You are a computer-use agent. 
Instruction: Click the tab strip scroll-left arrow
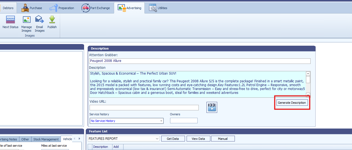pos(74,139)
